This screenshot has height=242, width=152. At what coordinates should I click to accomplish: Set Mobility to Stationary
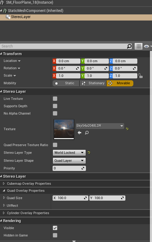93,83
